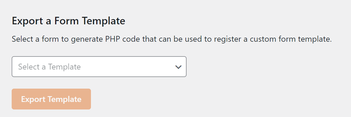The image size is (351, 117).
Task: Expand the form template combo box
Action: (99, 67)
